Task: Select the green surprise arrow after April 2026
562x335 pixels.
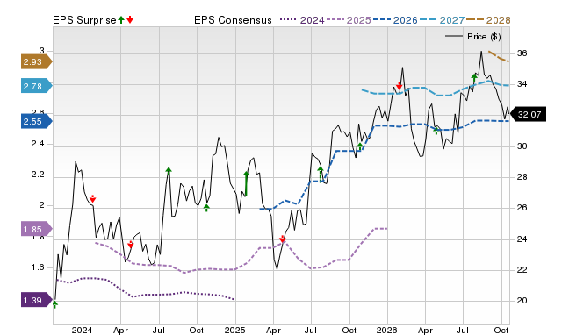Action: tap(436, 131)
